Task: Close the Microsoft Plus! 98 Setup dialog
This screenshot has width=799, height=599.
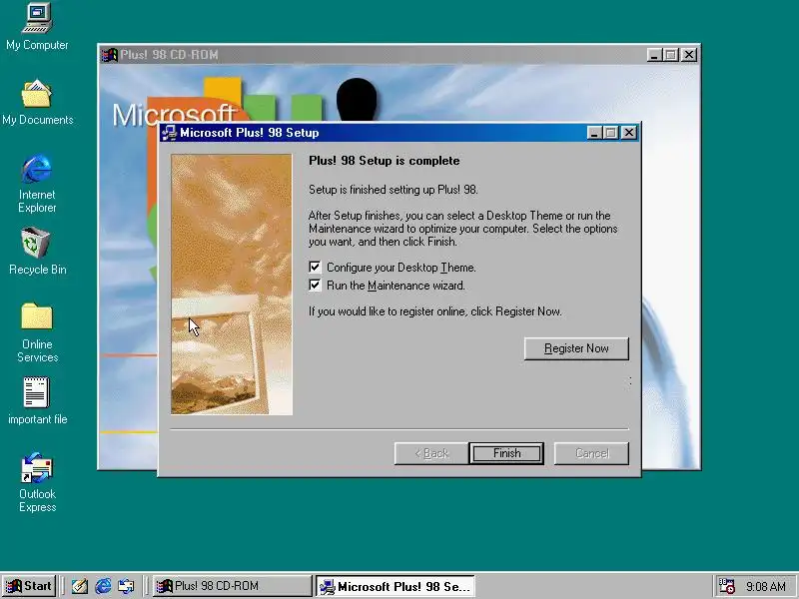Action: tap(629, 133)
